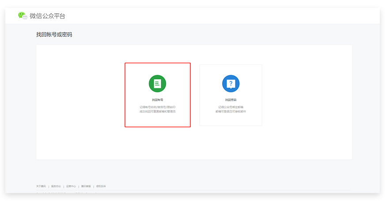386x201 pixels.
Task: Click empty space below the blue icon card's text
Action: point(231,120)
